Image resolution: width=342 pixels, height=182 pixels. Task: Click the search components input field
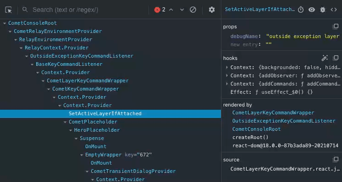point(87,10)
